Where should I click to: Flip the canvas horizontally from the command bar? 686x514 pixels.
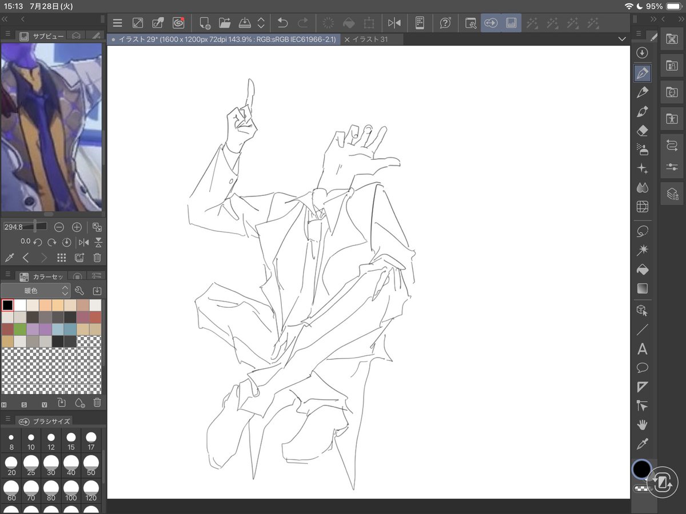point(394,23)
